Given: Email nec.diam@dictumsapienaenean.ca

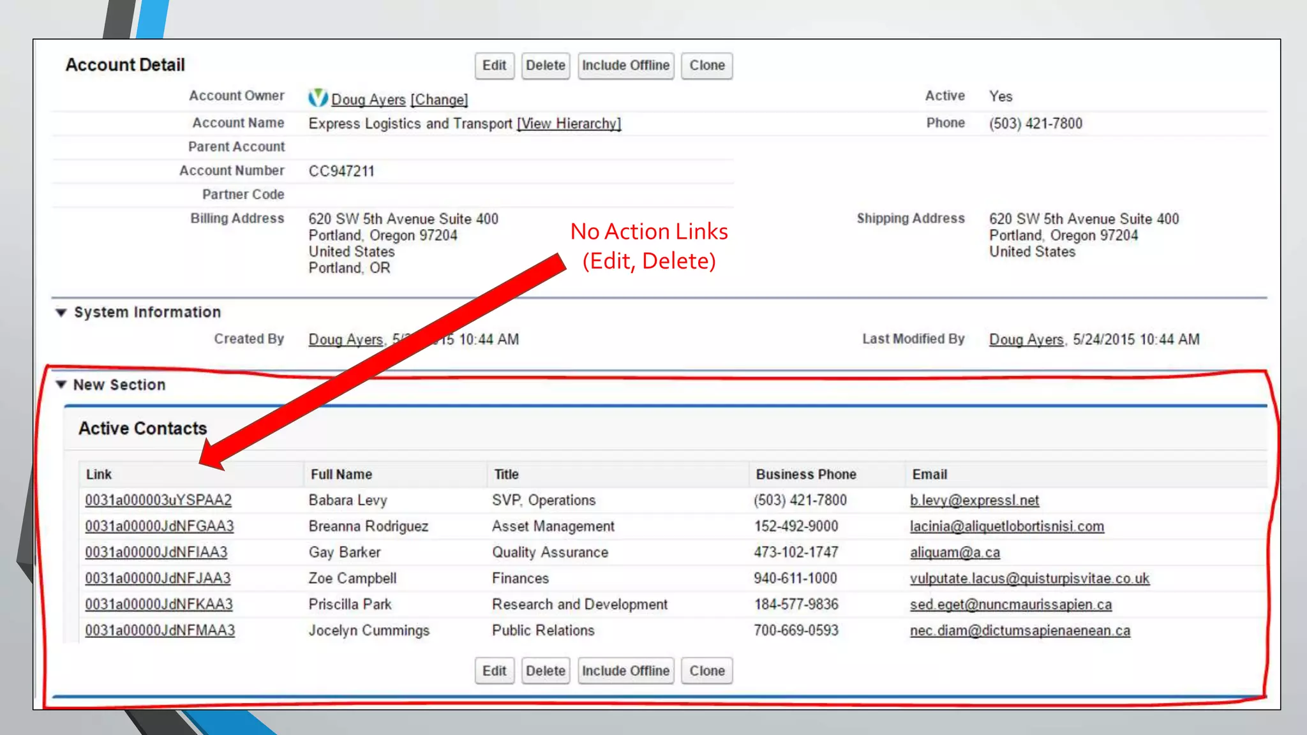Looking at the screenshot, I should point(1020,630).
